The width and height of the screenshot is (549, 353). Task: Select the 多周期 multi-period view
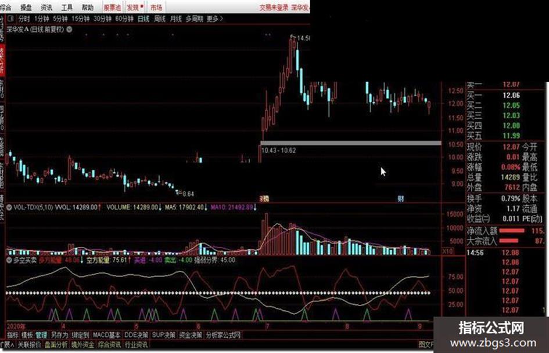pyautogui.click(x=194, y=19)
